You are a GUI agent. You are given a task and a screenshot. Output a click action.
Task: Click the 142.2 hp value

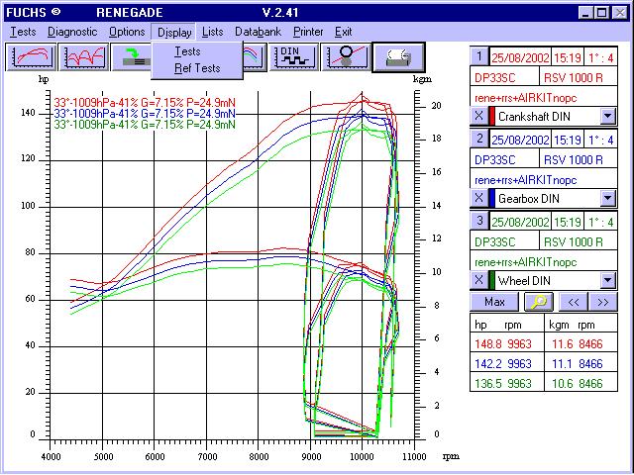[488, 364]
